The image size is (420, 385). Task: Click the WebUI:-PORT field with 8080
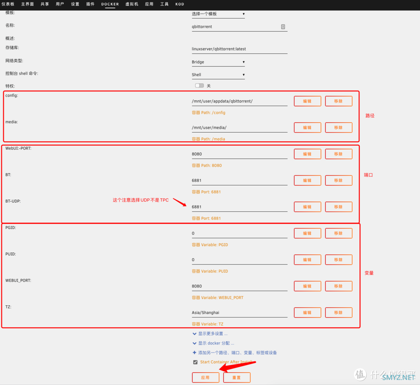point(240,154)
